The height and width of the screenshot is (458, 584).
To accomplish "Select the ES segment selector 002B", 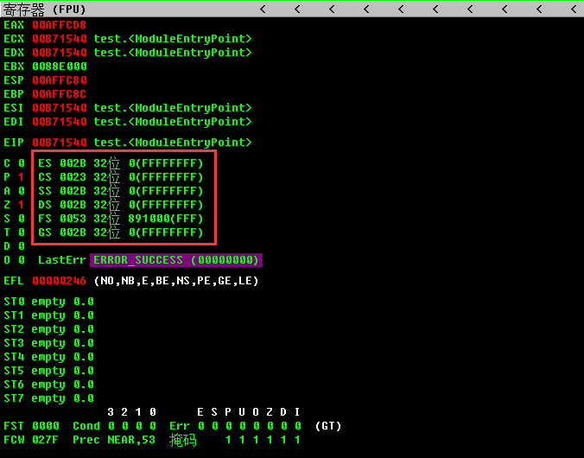I will tap(73, 163).
